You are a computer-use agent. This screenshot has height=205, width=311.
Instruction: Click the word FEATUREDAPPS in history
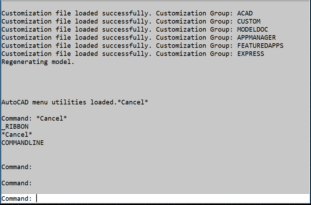pyautogui.click(x=260, y=46)
